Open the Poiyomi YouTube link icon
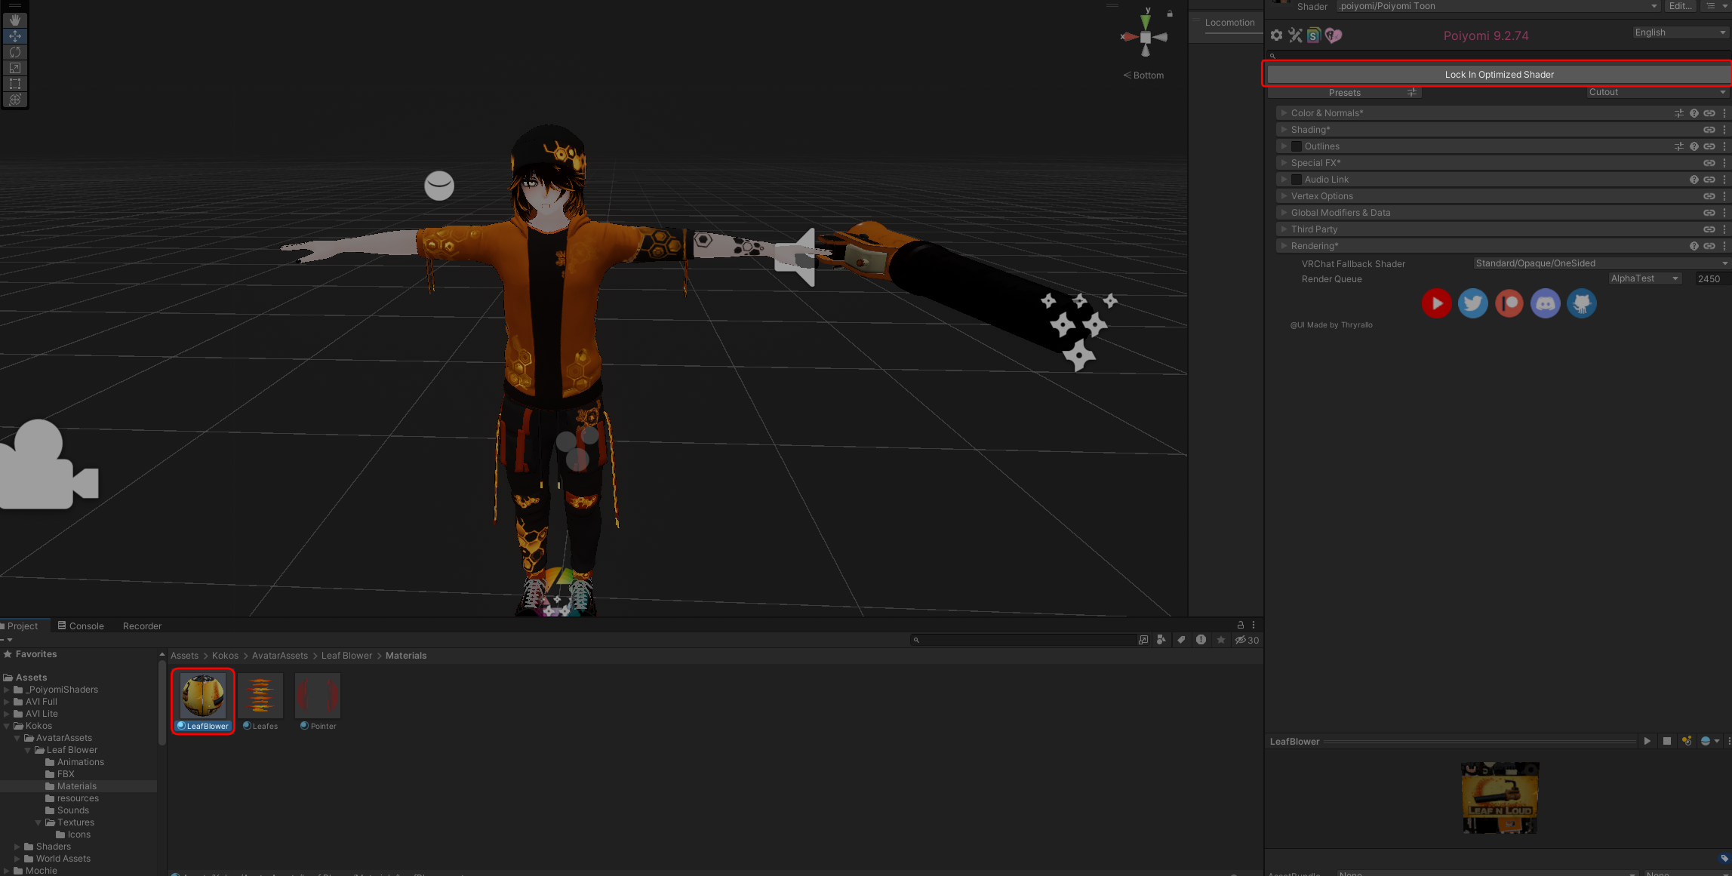 click(1436, 303)
